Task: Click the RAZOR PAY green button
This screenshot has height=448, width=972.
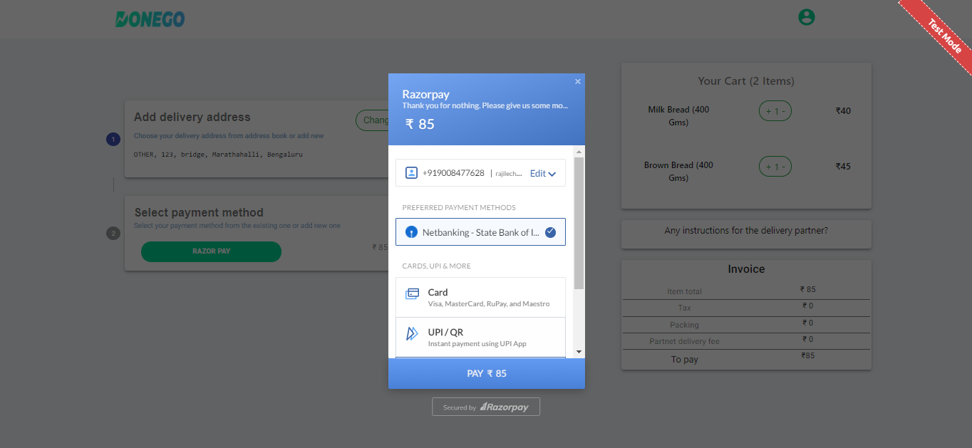Action: click(211, 251)
